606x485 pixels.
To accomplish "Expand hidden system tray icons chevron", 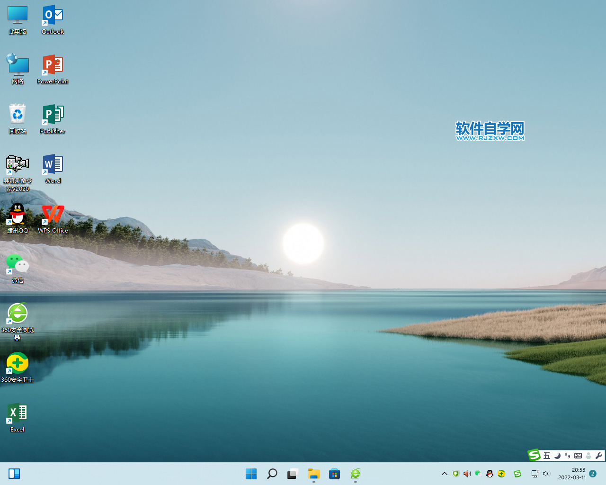I will point(444,473).
